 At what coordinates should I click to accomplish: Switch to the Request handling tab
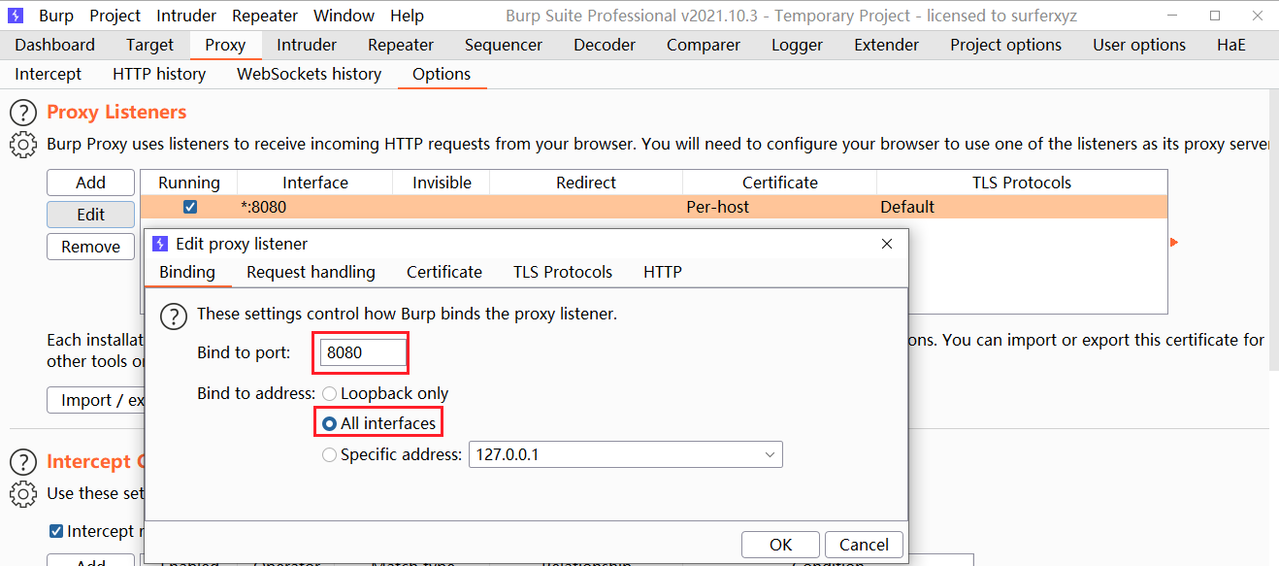pos(311,272)
